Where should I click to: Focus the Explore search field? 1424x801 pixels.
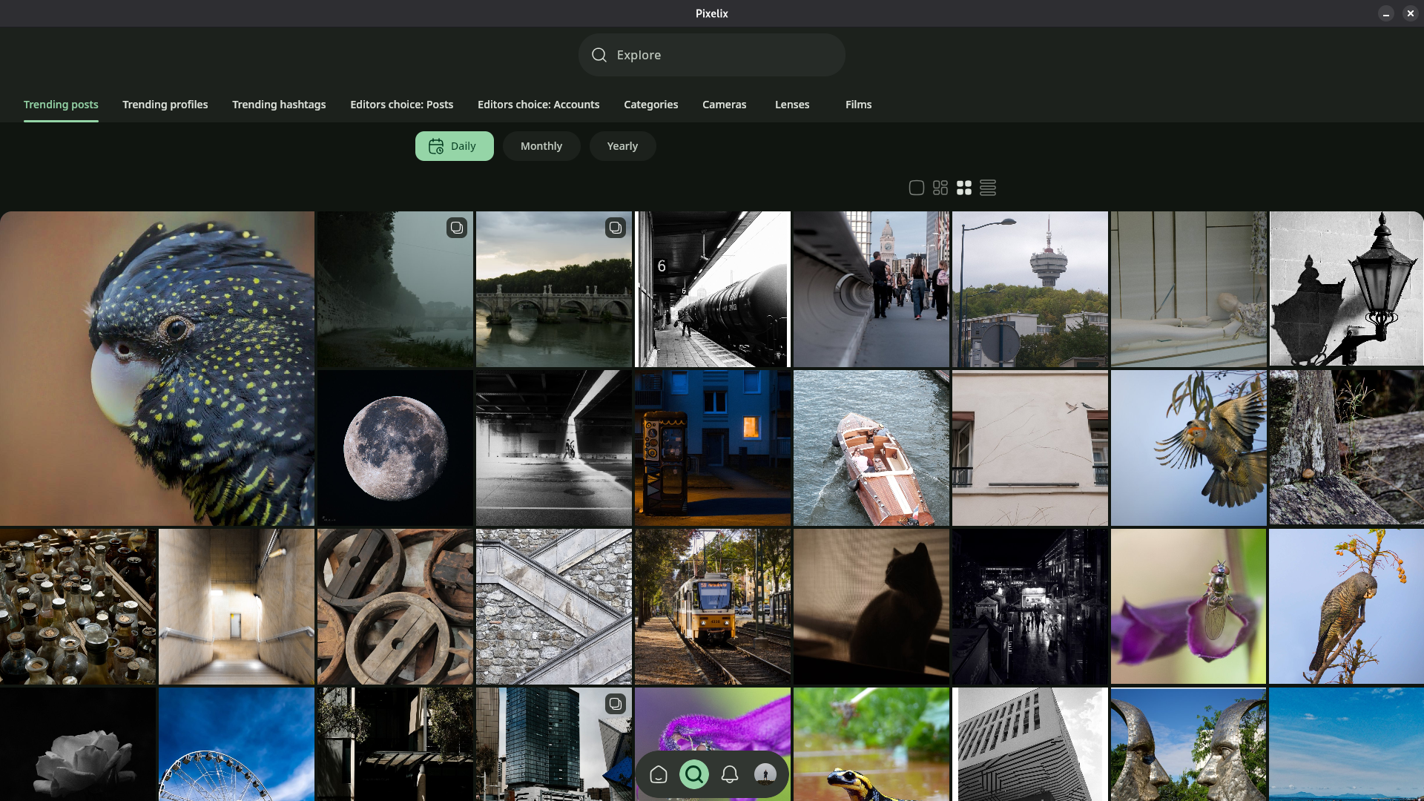(x=712, y=55)
